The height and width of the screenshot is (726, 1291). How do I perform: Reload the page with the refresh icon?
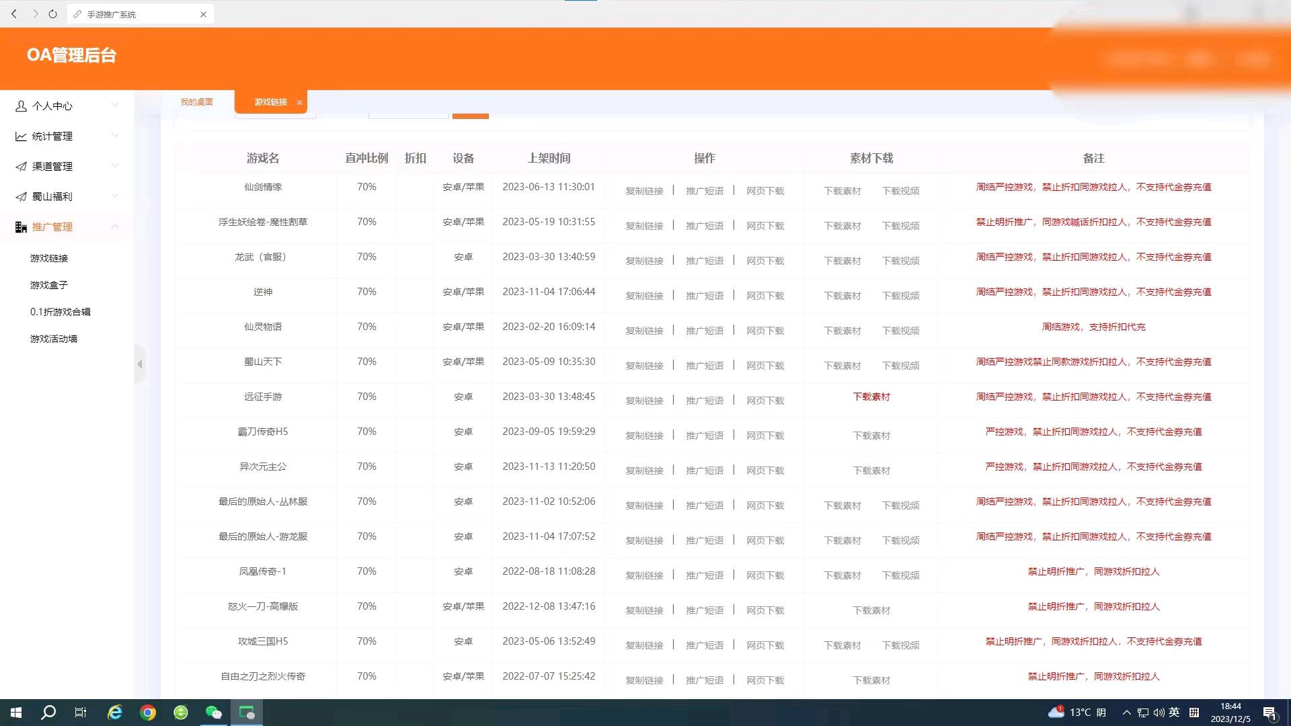[x=52, y=14]
